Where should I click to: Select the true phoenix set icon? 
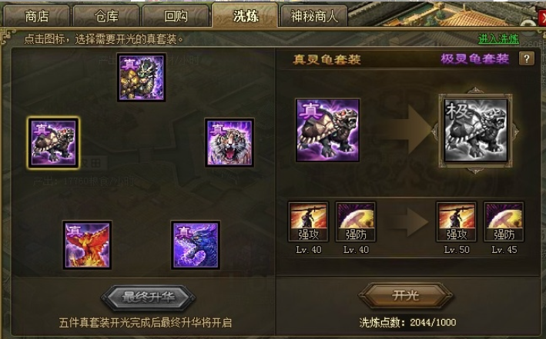[x=87, y=244]
